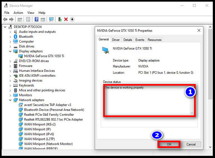Expand the IDE ATA/ATAPI controllers arrow
This screenshot has width=215, height=158.
(10, 76)
